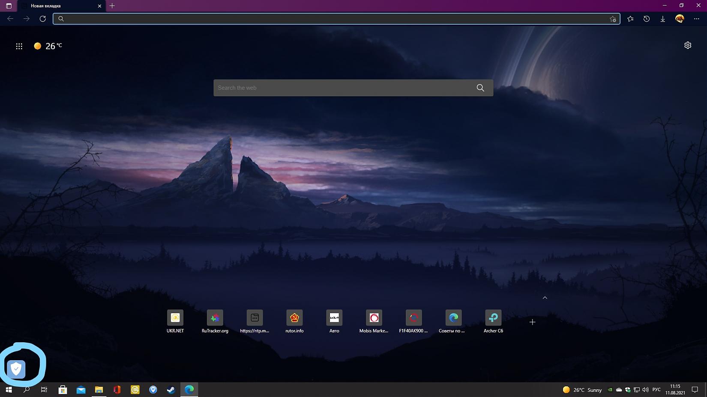This screenshot has height=397, width=707.
Task: Open the apps grid launcher
Action: point(19,46)
